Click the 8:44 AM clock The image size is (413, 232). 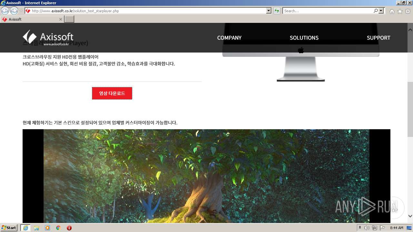397,228
